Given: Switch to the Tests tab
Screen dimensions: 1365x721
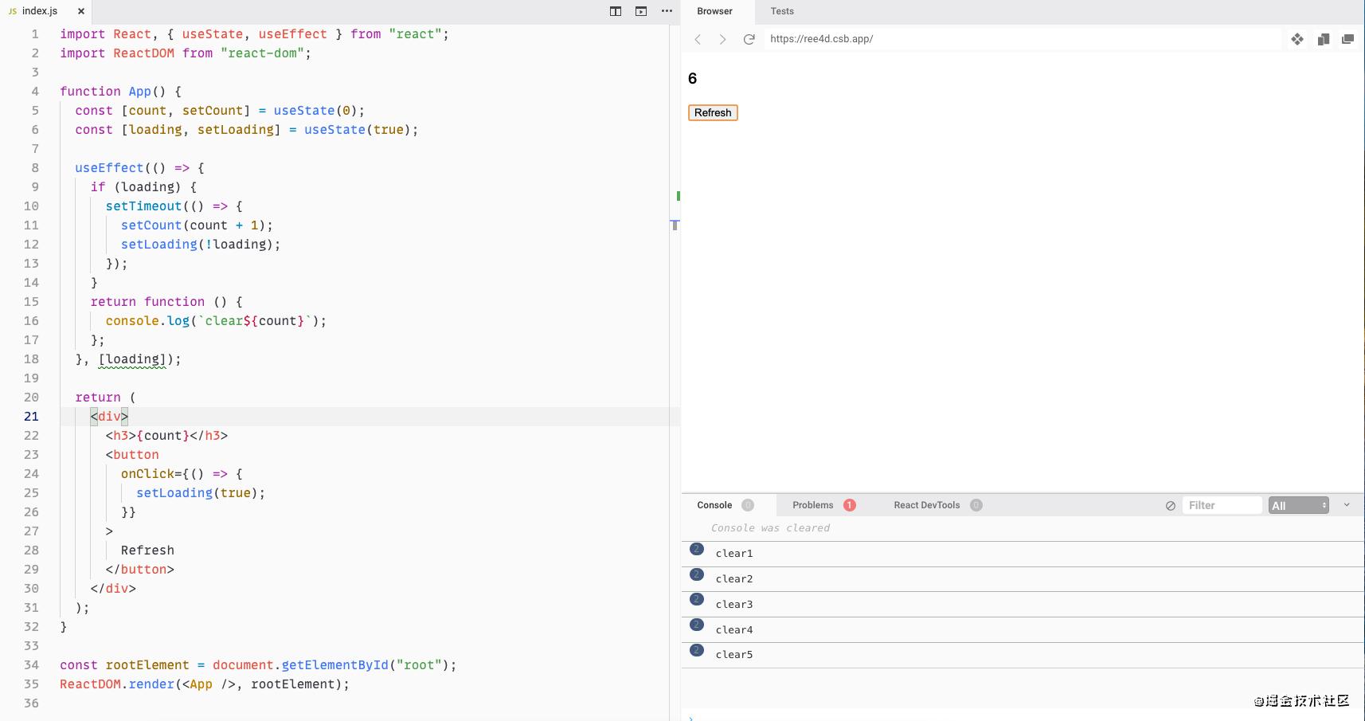Looking at the screenshot, I should click(x=781, y=11).
